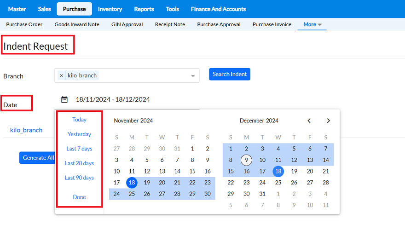This screenshot has width=405, height=230.
Task: Open the More menu dropdown
Action: tap(312, 24)
